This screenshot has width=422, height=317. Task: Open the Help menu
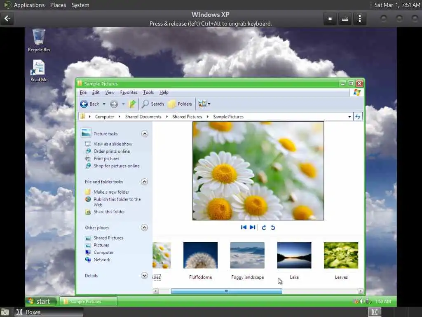point(164,92)
